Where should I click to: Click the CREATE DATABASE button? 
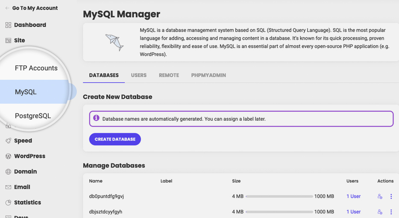[115, 139]
